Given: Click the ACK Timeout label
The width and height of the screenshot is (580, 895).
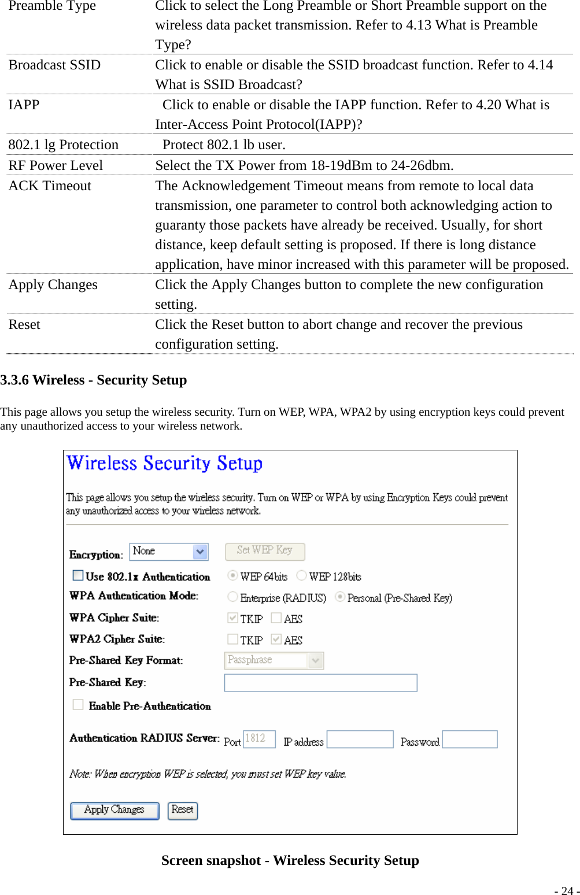Looking at the screenshot, I should [50, 186].
